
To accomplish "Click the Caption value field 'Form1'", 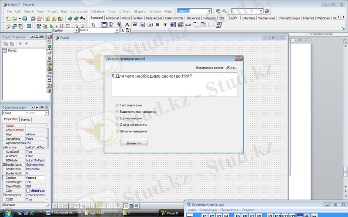I will (35, 178).
